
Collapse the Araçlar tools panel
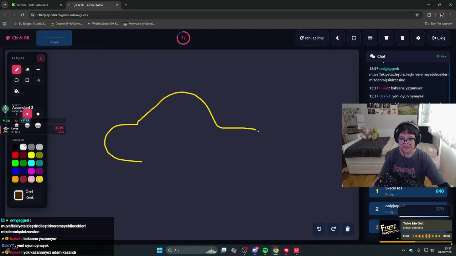click(x=41, y=58)
